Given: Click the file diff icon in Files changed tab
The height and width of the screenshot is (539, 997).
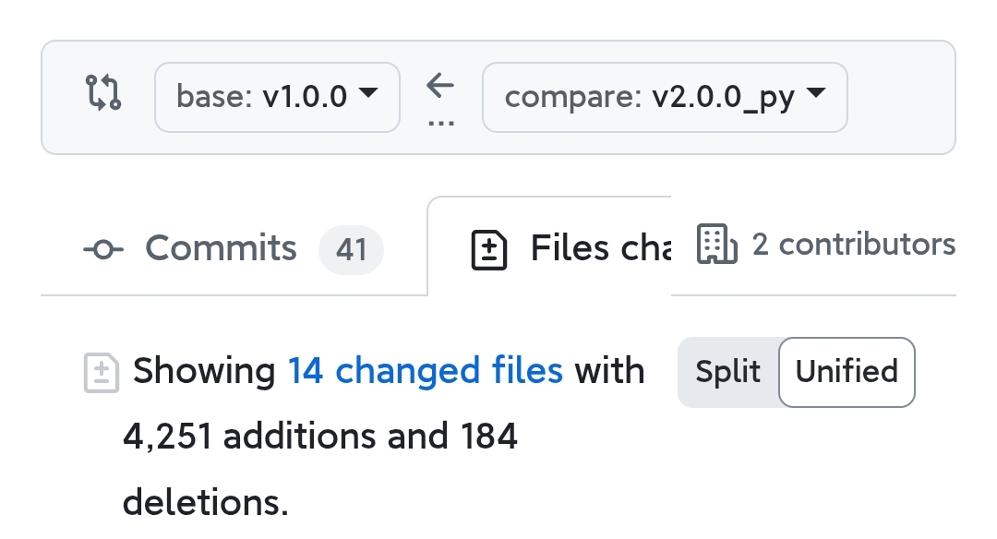Looking at the screenshot, I should pos(489,250).
